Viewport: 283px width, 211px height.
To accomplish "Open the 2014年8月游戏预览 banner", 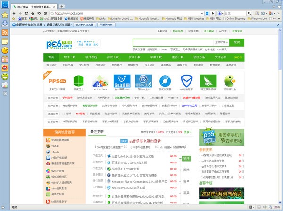I will pyautogui.click(x=222, y=194).
